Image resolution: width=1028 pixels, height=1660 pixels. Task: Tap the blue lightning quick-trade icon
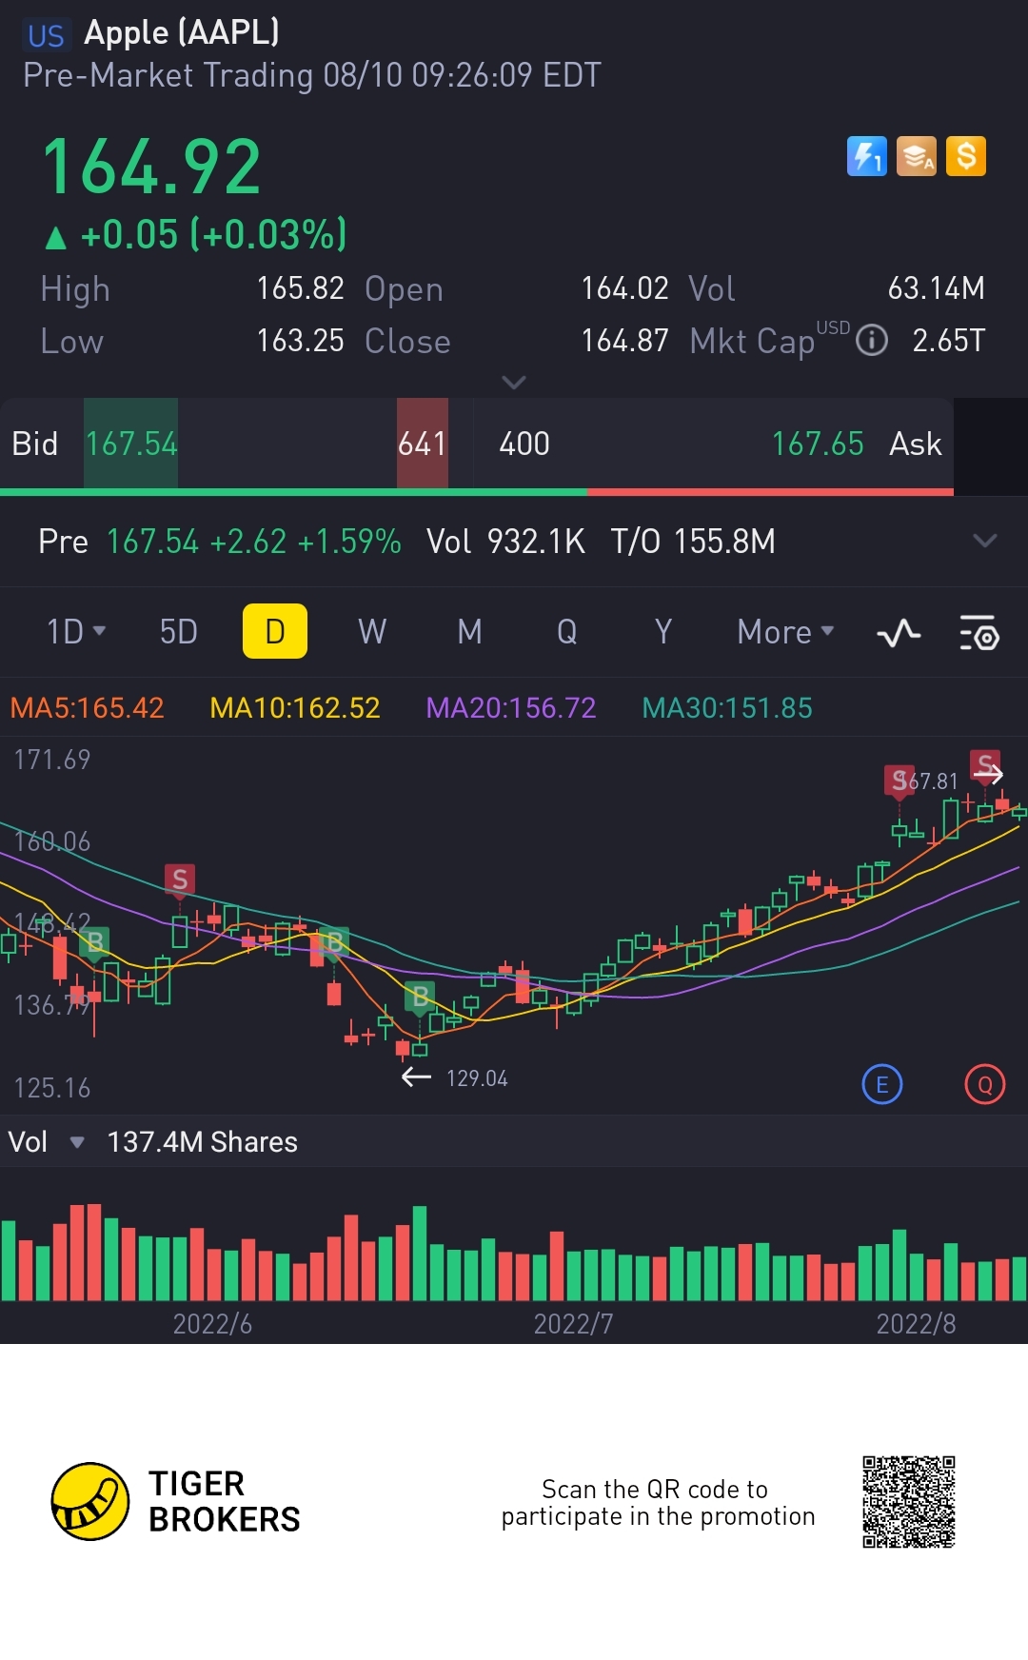tap(866, 156)
